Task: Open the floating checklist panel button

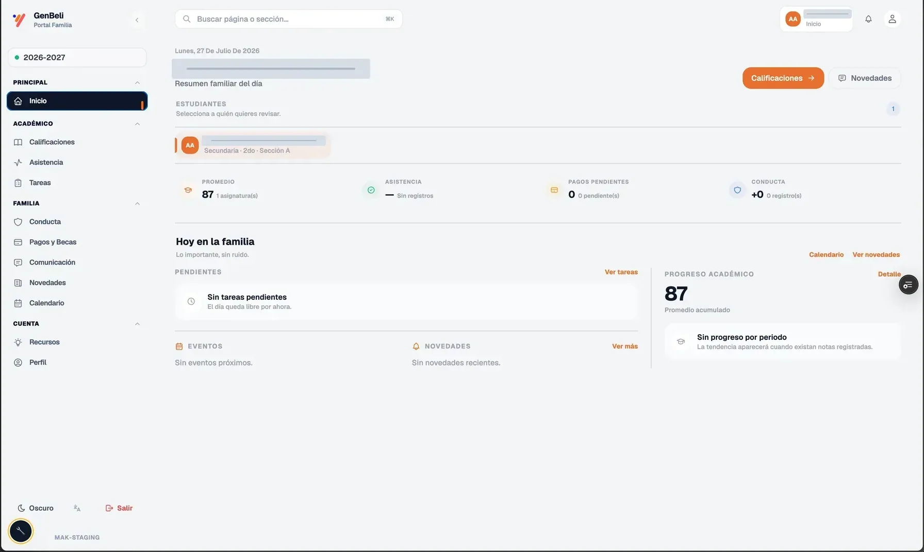Action: [908, 285]
